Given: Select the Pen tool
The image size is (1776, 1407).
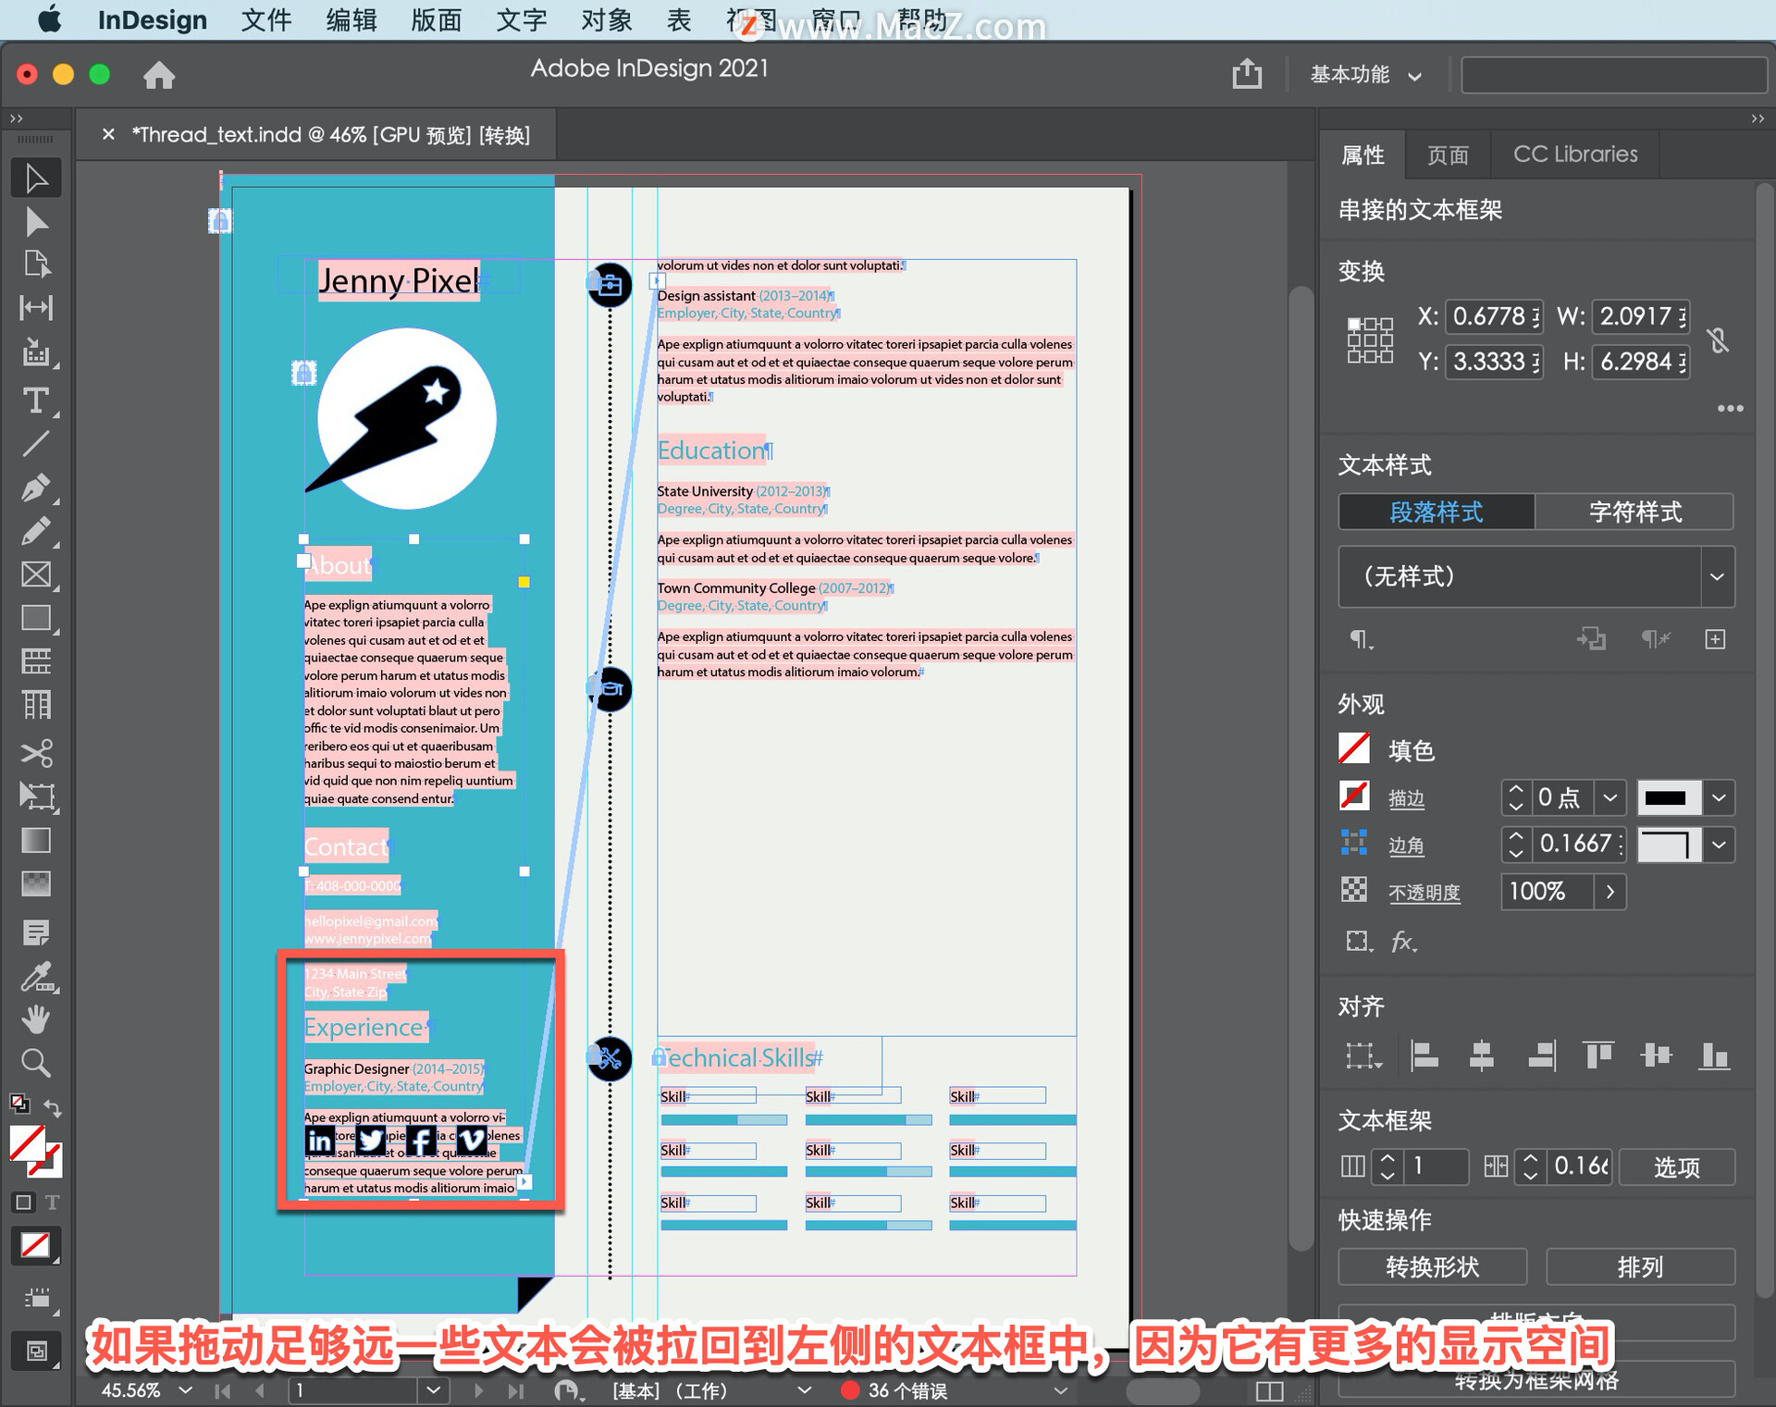Looking at the screenshot, I should pyautogui.click(x=36, y=488).
